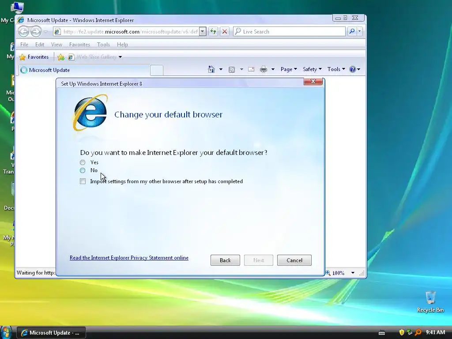Click the Favorites star button
This screenshot has width=452, height=339.
pos(34,57)
